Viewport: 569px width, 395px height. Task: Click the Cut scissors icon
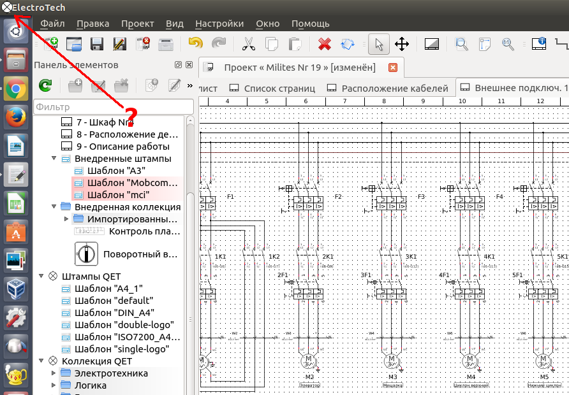click(x=248, y=44)
